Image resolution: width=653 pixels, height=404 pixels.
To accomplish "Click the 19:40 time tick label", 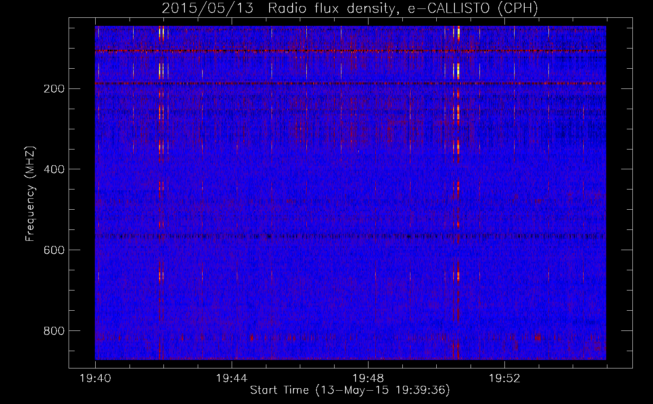I will tap(96, 379).
